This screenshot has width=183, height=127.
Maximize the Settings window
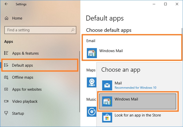click(165, 4)
